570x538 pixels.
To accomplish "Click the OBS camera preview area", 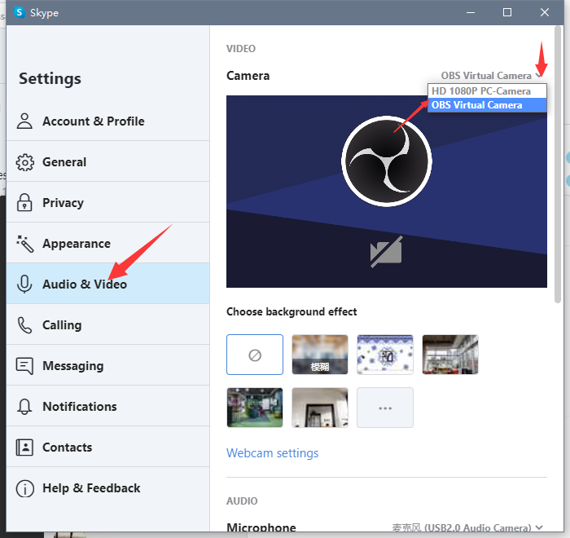I will point(387,192).
